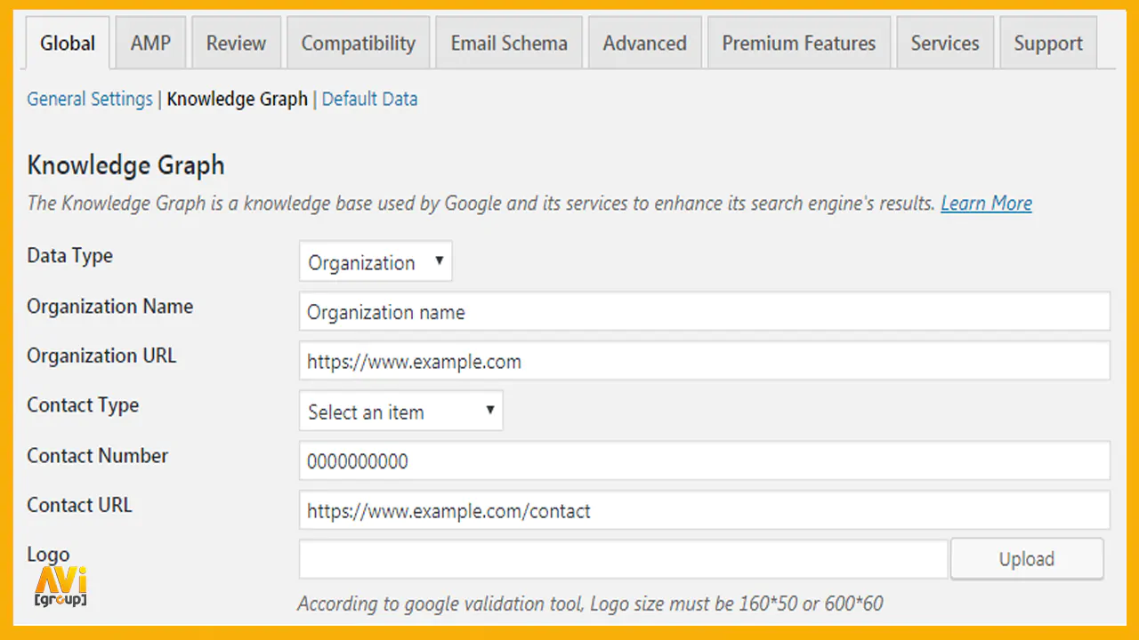
Task: Open the Review tab
Action: point(236,43)
